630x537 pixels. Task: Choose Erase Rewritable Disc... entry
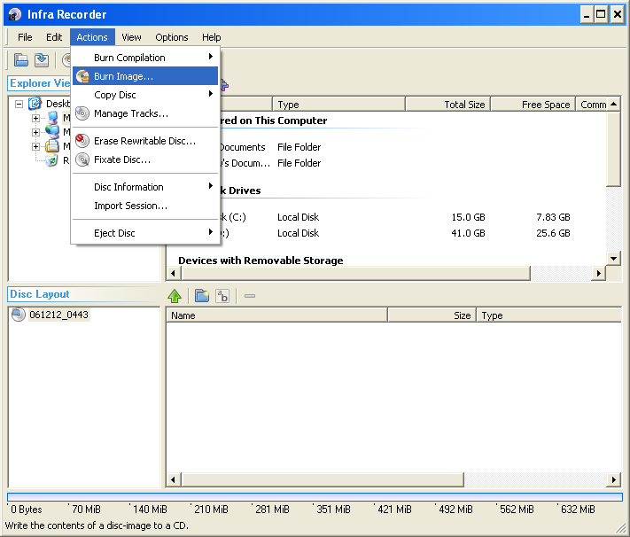point(145,141)
